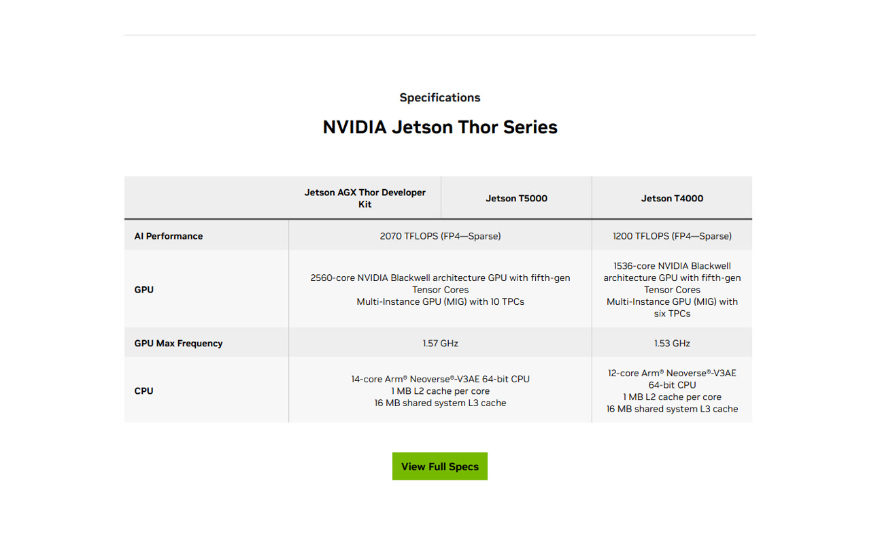Click the Multi-Instance GPU with 10 TPCs line
Image resolution: width=880 pixels, height=549 pixels.
coord(440,301)
